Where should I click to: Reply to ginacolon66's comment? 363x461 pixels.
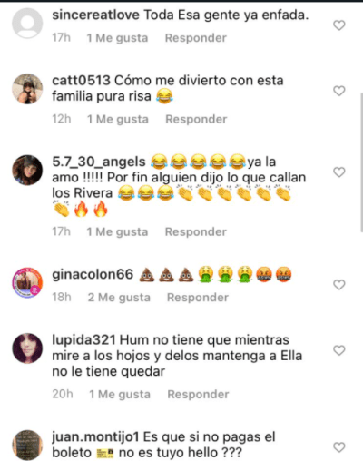pyautogui.click(x=198, y=298)
